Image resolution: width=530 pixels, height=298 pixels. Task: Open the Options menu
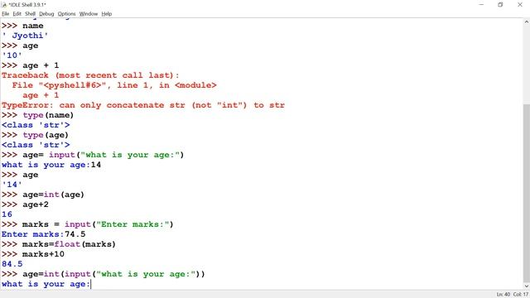pos(66,14)
